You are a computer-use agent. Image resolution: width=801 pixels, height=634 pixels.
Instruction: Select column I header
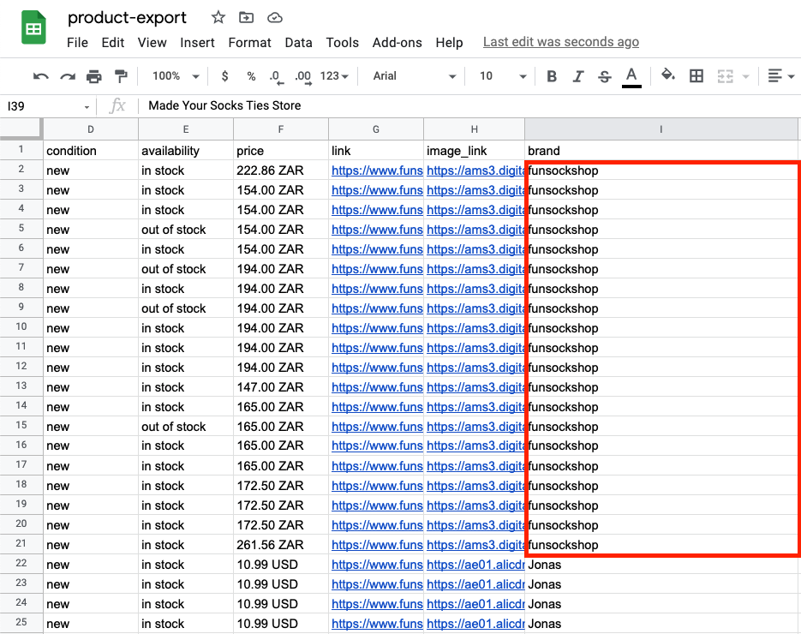click(x=661, y=129)
